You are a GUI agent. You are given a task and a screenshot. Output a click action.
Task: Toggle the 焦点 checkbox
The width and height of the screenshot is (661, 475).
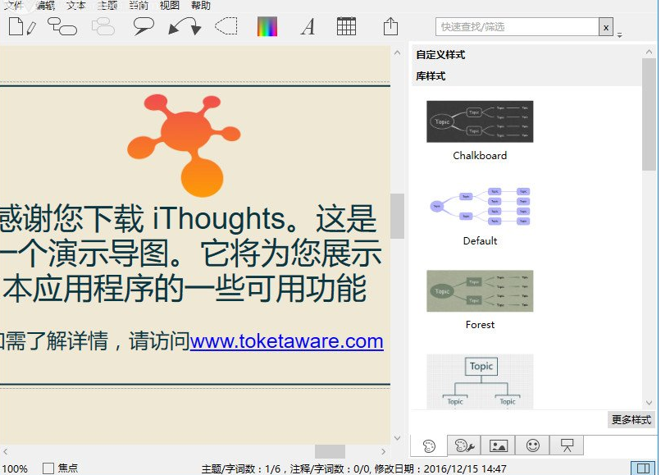coord(48,468)
